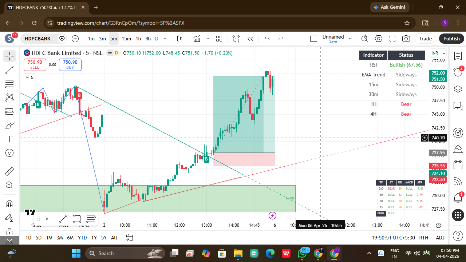466x262 pixels.
Task: Select the 1m timeframe
Action: [91, 39]
